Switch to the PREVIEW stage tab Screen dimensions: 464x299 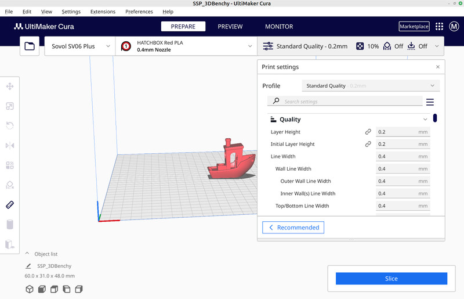click(230, 26)
